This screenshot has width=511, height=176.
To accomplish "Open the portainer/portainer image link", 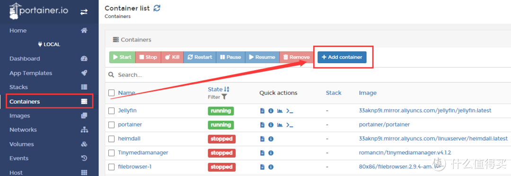I will [x=384, y=125].
